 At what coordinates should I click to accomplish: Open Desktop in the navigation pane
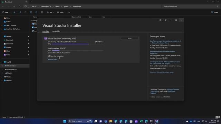tap(9, 37)
